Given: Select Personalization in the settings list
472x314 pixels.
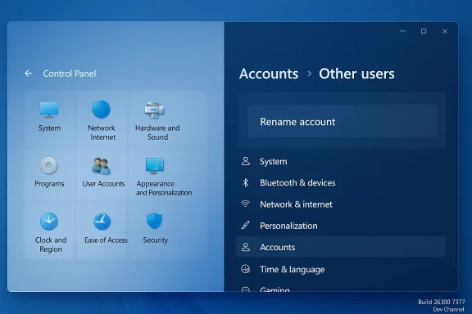Looking at the screenshot, I should tap(341, 226).
